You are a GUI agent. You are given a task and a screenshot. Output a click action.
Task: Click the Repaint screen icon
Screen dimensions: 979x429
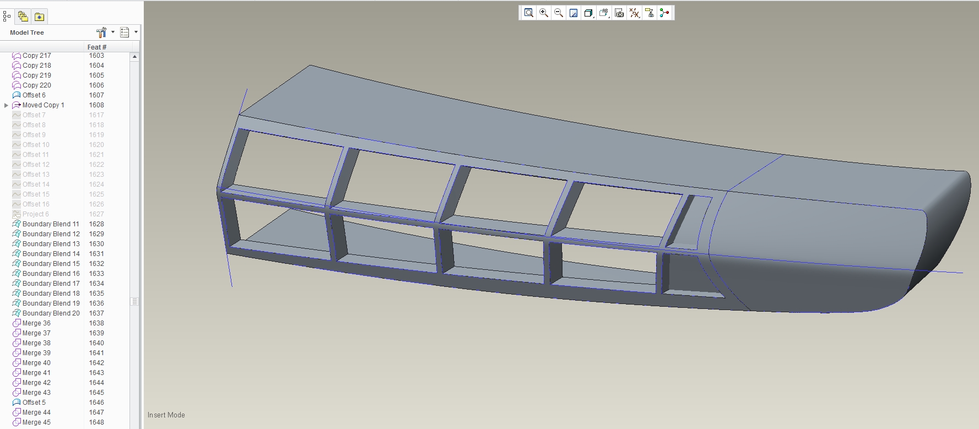(574, 13)
